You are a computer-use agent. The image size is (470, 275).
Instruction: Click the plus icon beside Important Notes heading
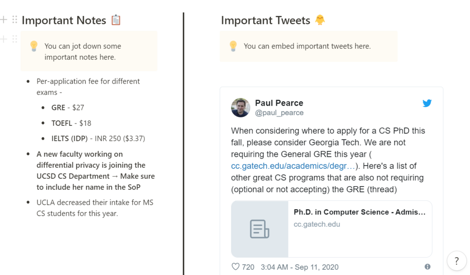point(4,20)
